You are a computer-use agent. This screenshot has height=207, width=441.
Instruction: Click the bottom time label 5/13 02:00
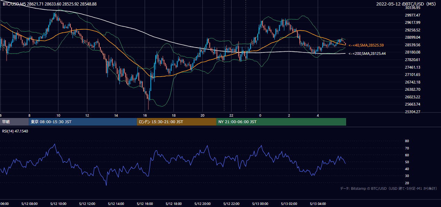pos(289,204)
